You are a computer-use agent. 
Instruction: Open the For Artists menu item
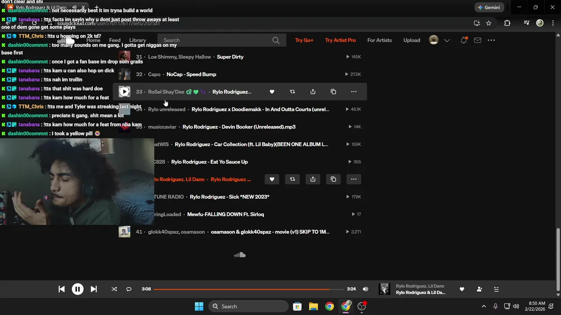click(380, 40)
